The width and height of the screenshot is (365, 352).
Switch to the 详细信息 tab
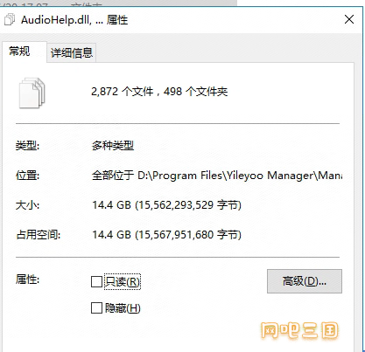coord(72,53)
